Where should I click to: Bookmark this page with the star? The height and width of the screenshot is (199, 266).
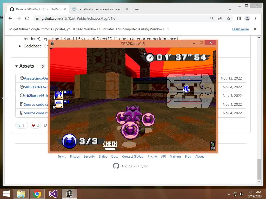click(x=229, y=18)
